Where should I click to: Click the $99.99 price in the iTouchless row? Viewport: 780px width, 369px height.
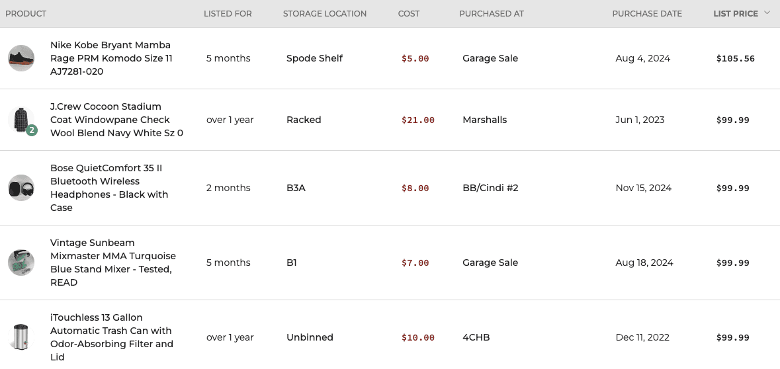click(x=733, y=338)
